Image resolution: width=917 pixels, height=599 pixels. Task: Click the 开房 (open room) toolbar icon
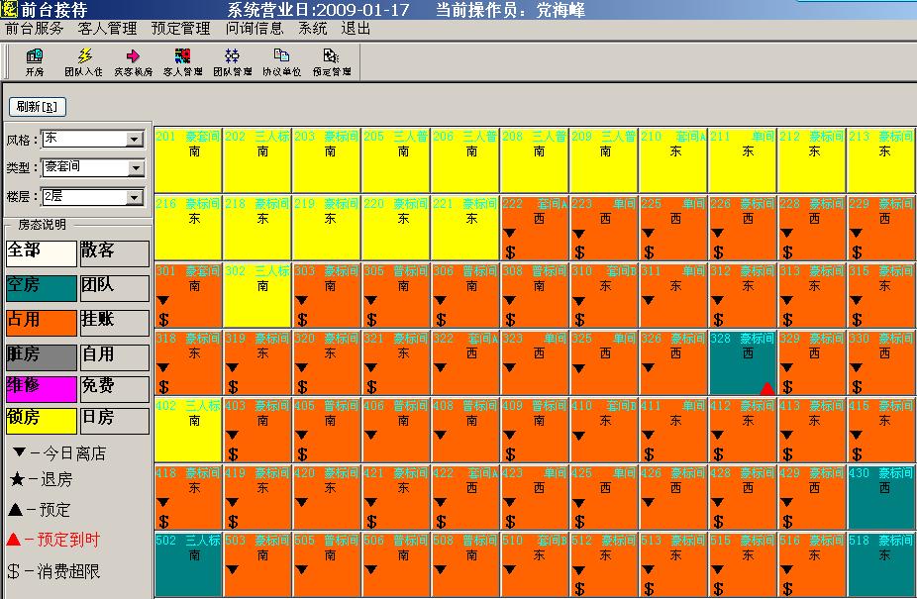point(35,61)
